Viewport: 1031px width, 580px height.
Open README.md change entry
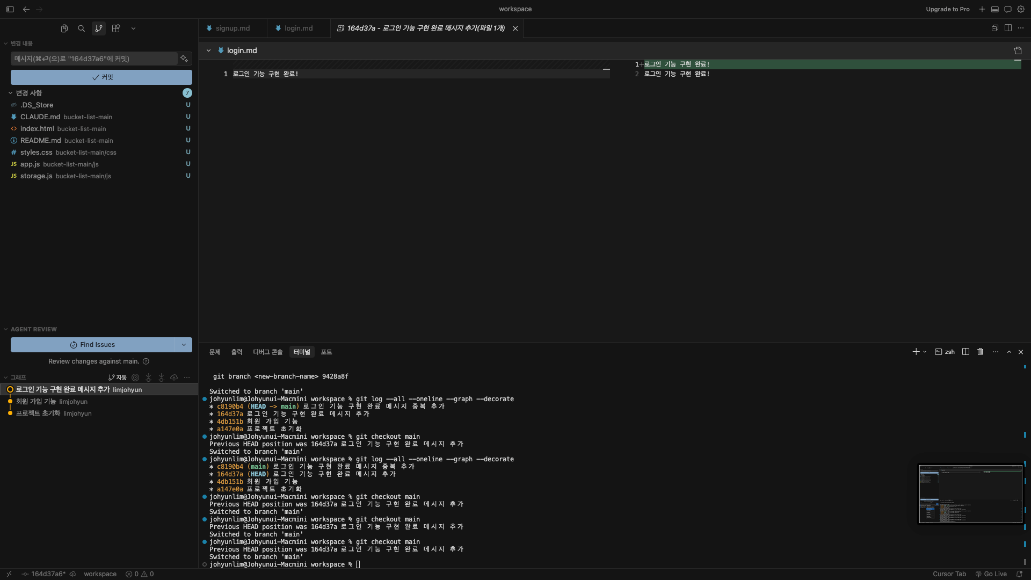point(99,141)
